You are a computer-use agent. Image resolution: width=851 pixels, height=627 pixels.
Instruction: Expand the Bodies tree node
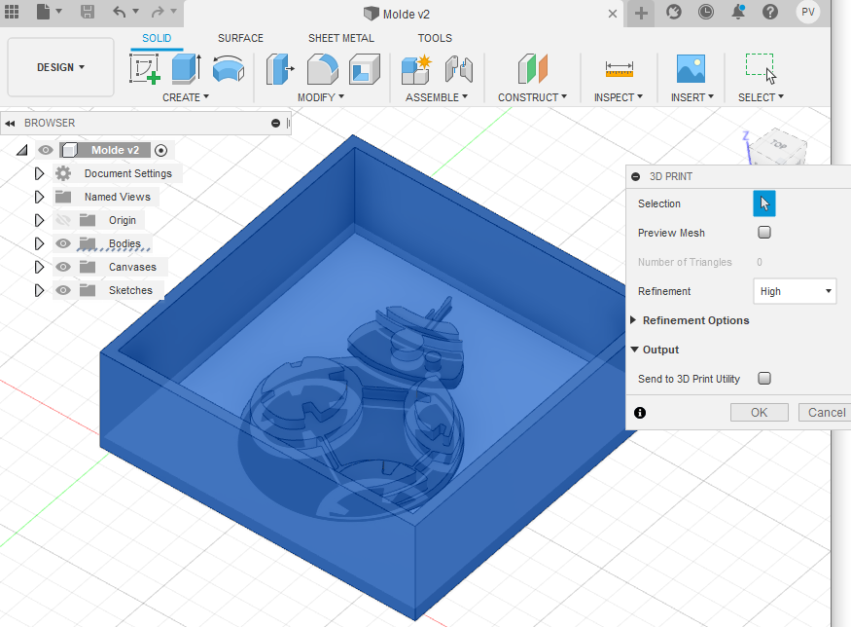point(39,243)
